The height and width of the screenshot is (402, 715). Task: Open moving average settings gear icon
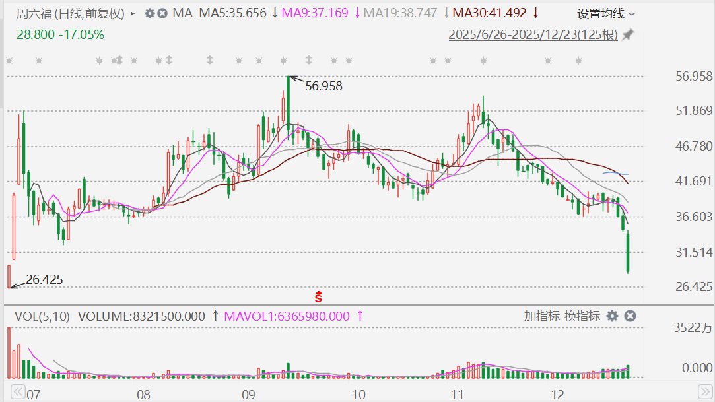[x=150, y=13]
